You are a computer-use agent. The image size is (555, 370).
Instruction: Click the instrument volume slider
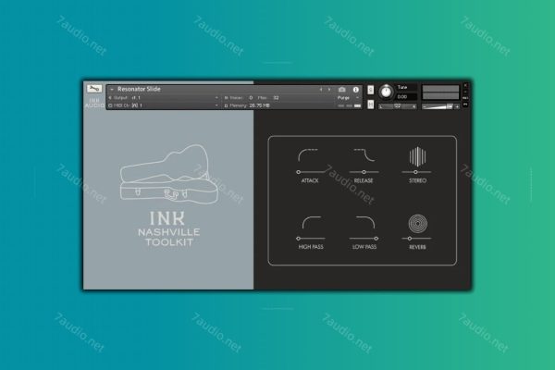pos(438,106)
